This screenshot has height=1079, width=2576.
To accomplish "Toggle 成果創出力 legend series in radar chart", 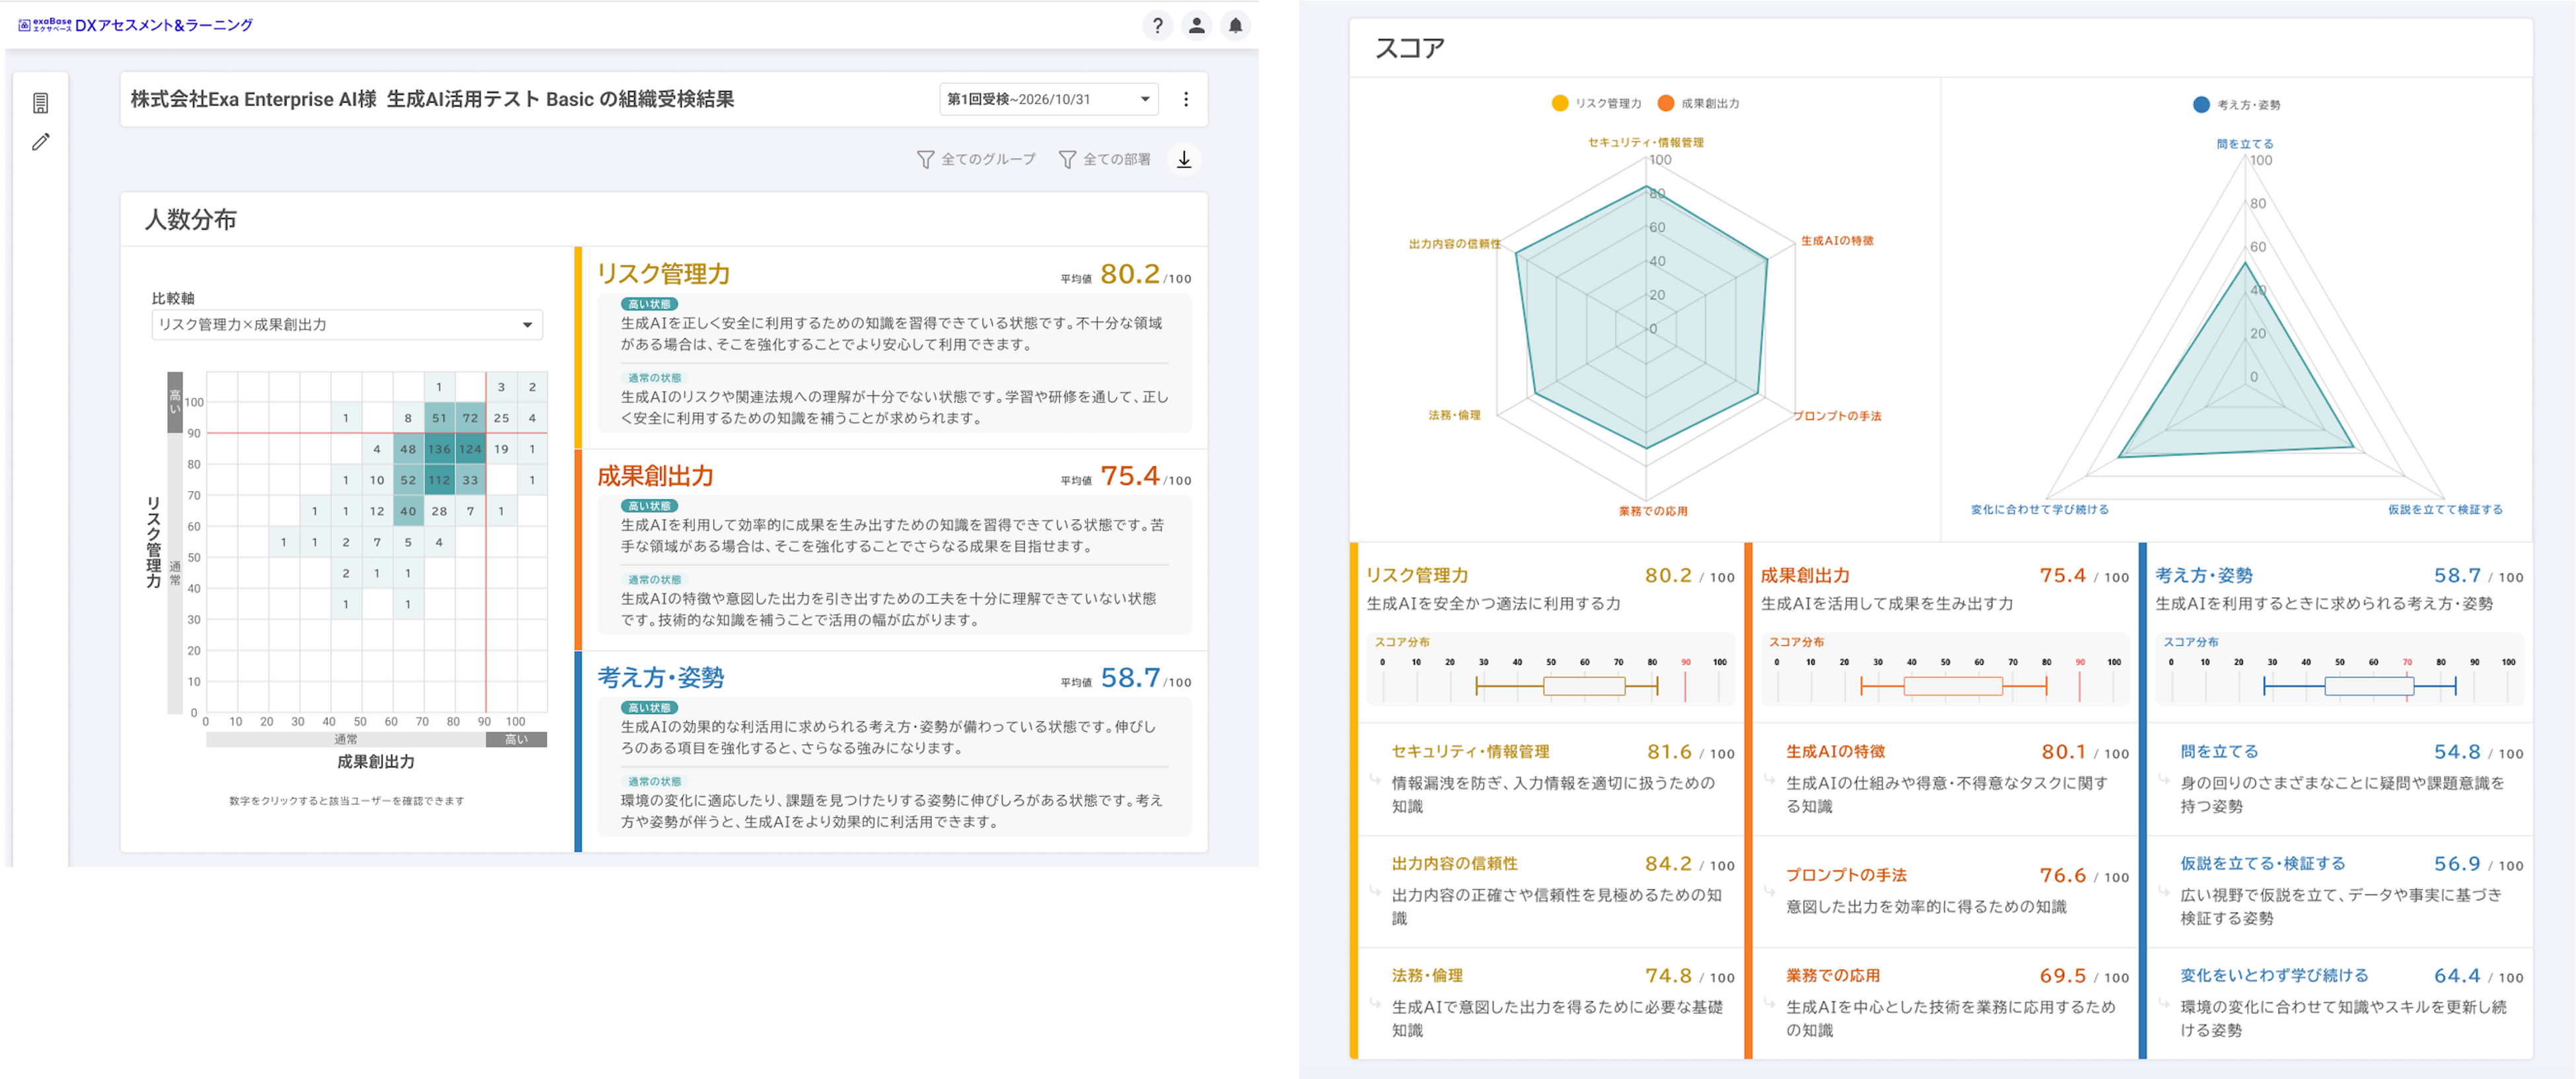I will (x=1699, y=103).
